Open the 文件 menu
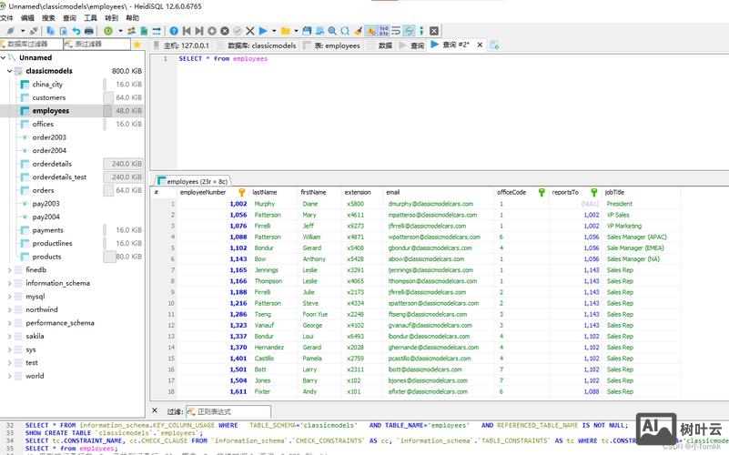 click(6, 17)
